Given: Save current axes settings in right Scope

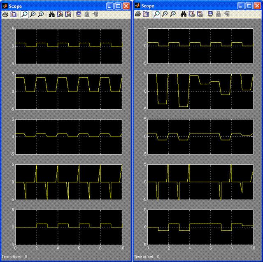Looking at the screenshot, I should pyautogui.click(x=192, y=14).
